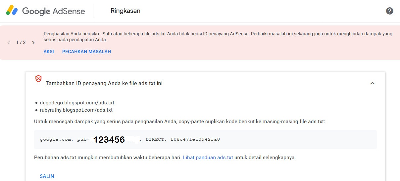
Task: Click the AKSI link in alert
Action: tap(49, 52)
